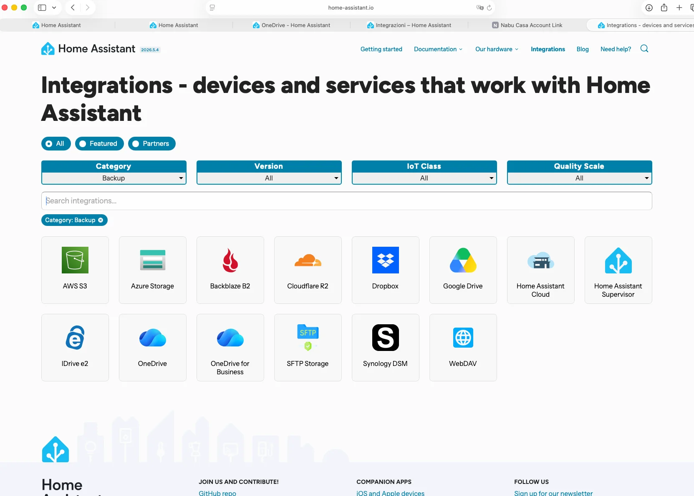This screenshot has height=496, width=694.
Task: Open the GitHub repo footer link
Action: pos(217,493)
